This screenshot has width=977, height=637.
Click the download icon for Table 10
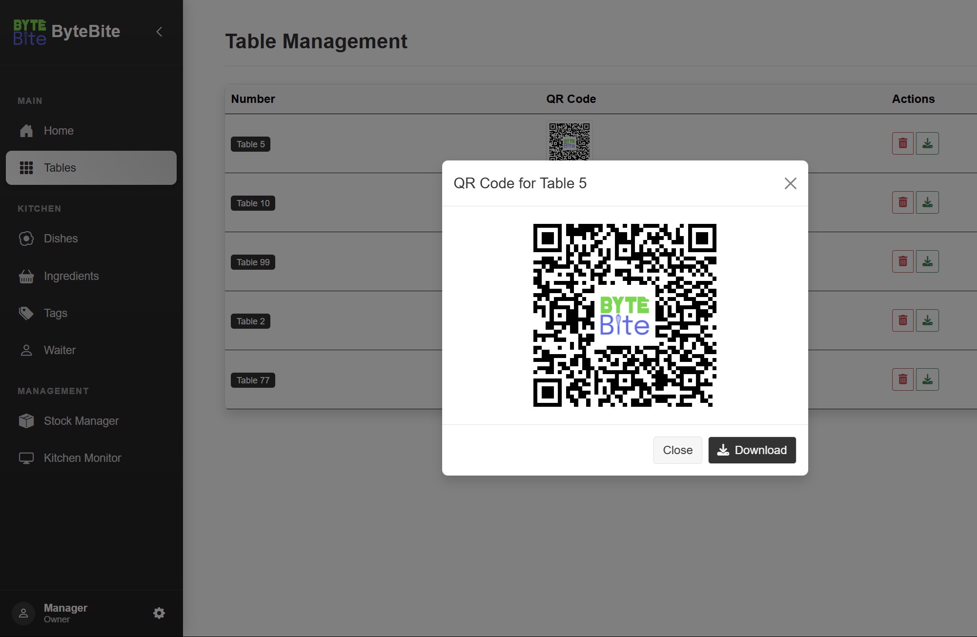pos(927,202)
